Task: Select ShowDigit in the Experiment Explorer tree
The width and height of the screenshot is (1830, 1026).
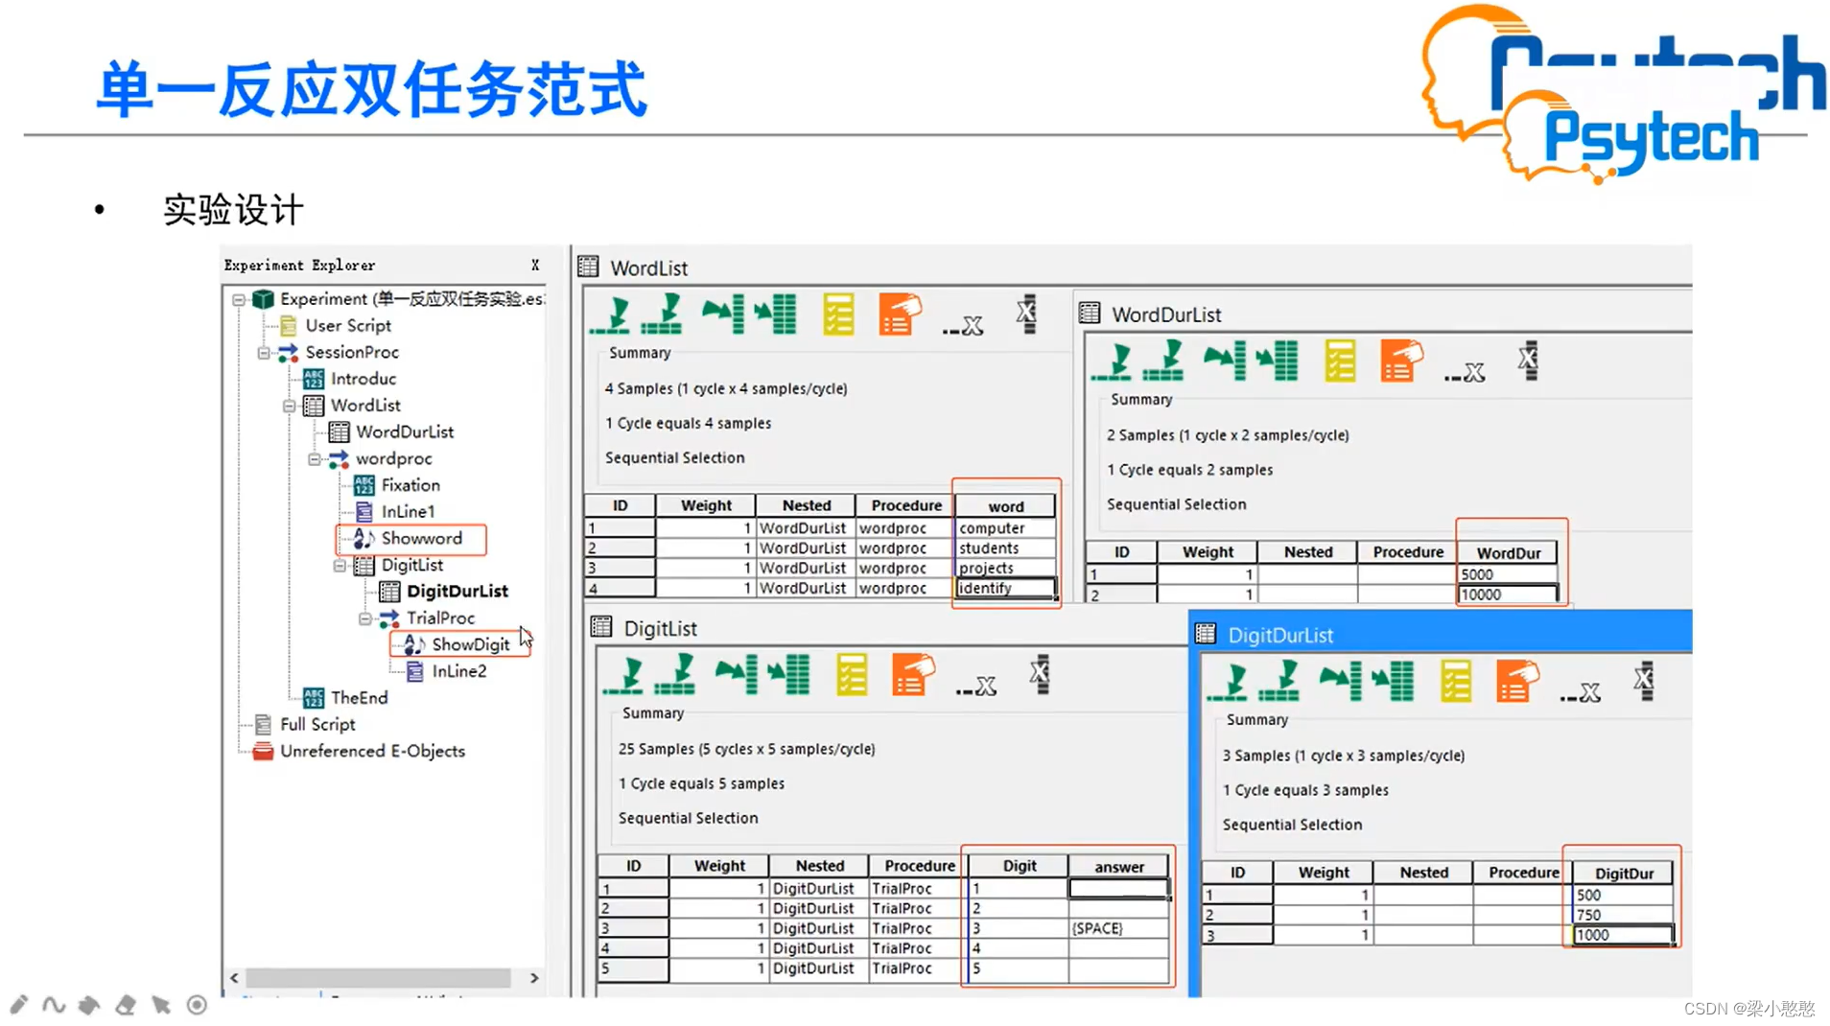Action: point(470,644)
